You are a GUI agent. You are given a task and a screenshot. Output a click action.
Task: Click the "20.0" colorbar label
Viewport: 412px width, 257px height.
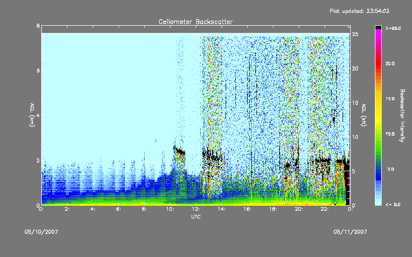[x=390, y=63]
